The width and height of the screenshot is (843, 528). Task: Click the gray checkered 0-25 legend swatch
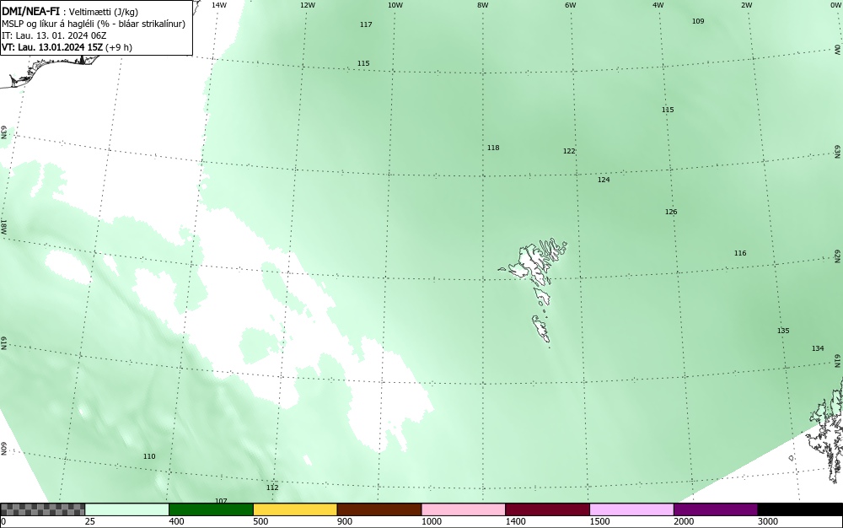[x=42, y=509]
